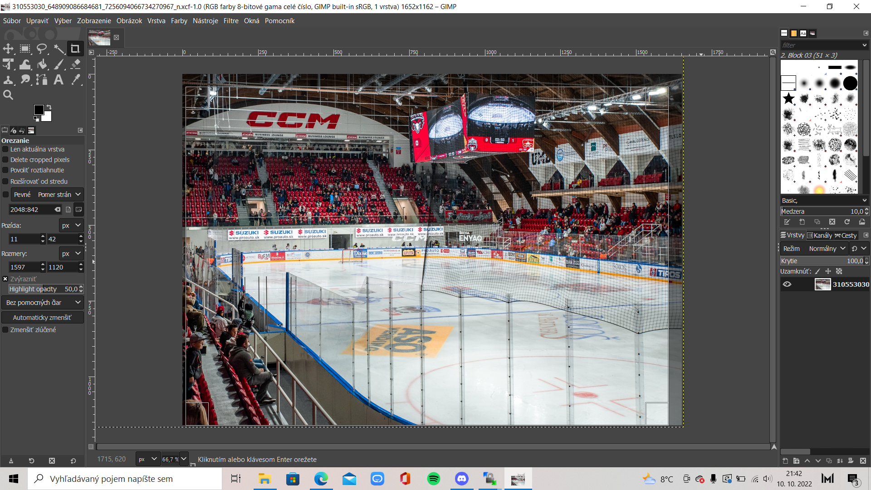Screen dimensions: 871x490
Task: Open the Farby menu
Action: click(x=179, y=21)
